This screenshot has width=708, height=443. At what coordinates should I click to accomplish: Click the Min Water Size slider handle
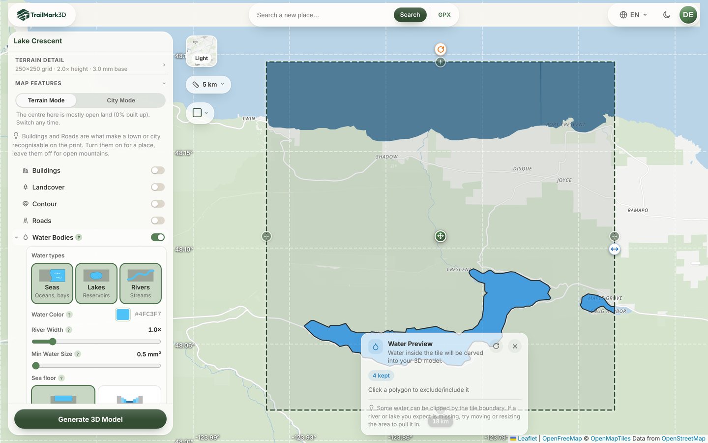pyautogui.click(x=36, y=366)
